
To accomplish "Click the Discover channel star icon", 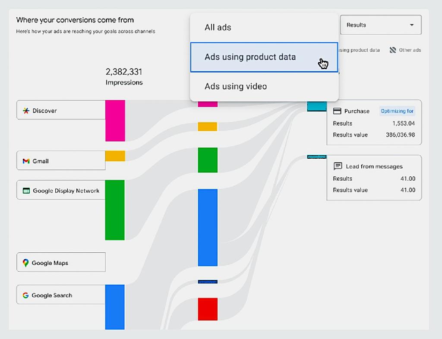I will coord(26,111).
